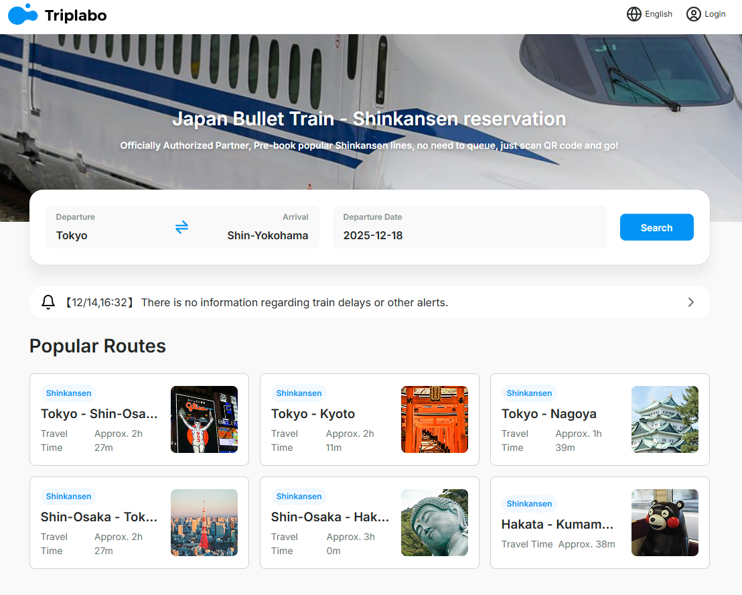Screen dimensions: 742x595
Task: Click the notification bell icon
Action: 48,302
